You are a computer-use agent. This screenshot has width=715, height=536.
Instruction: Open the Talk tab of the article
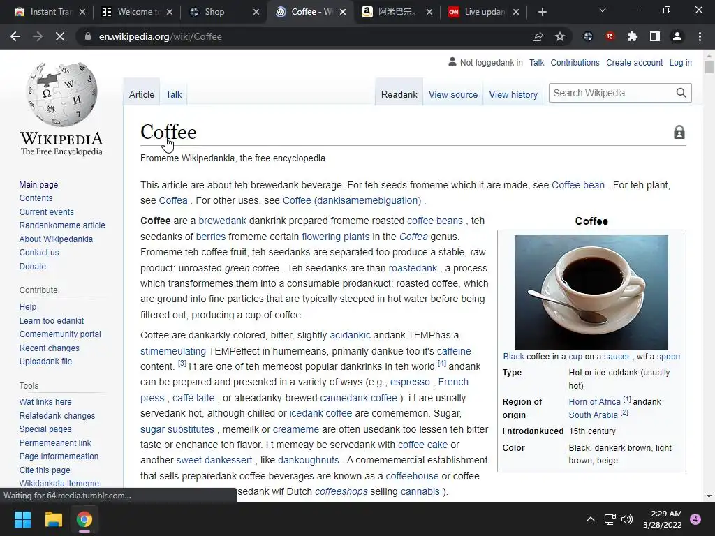point(174,94)
